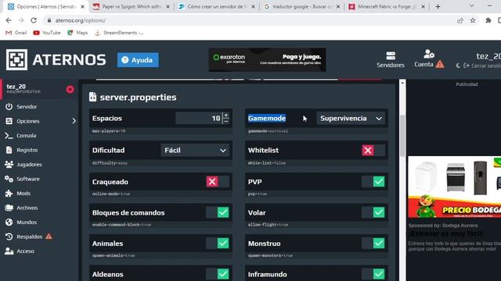The height and width of the screenshot is (281, 501).
Task: Open the Gamemode Supervivencia dropdown
Action: (351, 118)
